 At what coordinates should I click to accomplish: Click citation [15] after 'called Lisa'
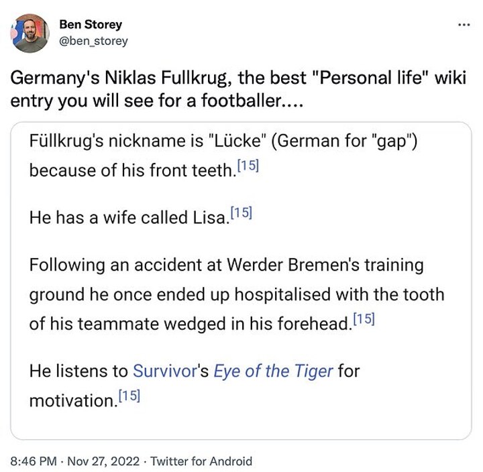241,214
